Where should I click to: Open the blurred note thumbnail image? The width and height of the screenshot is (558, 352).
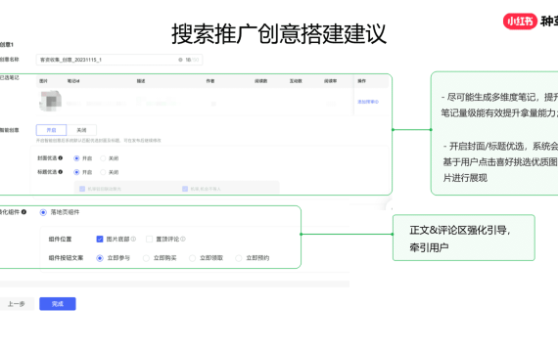50,101
